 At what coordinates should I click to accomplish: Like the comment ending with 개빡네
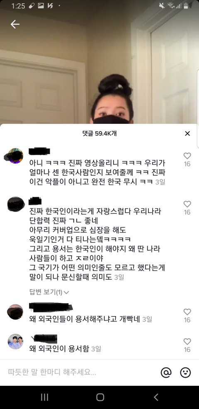tap(187, 312)
